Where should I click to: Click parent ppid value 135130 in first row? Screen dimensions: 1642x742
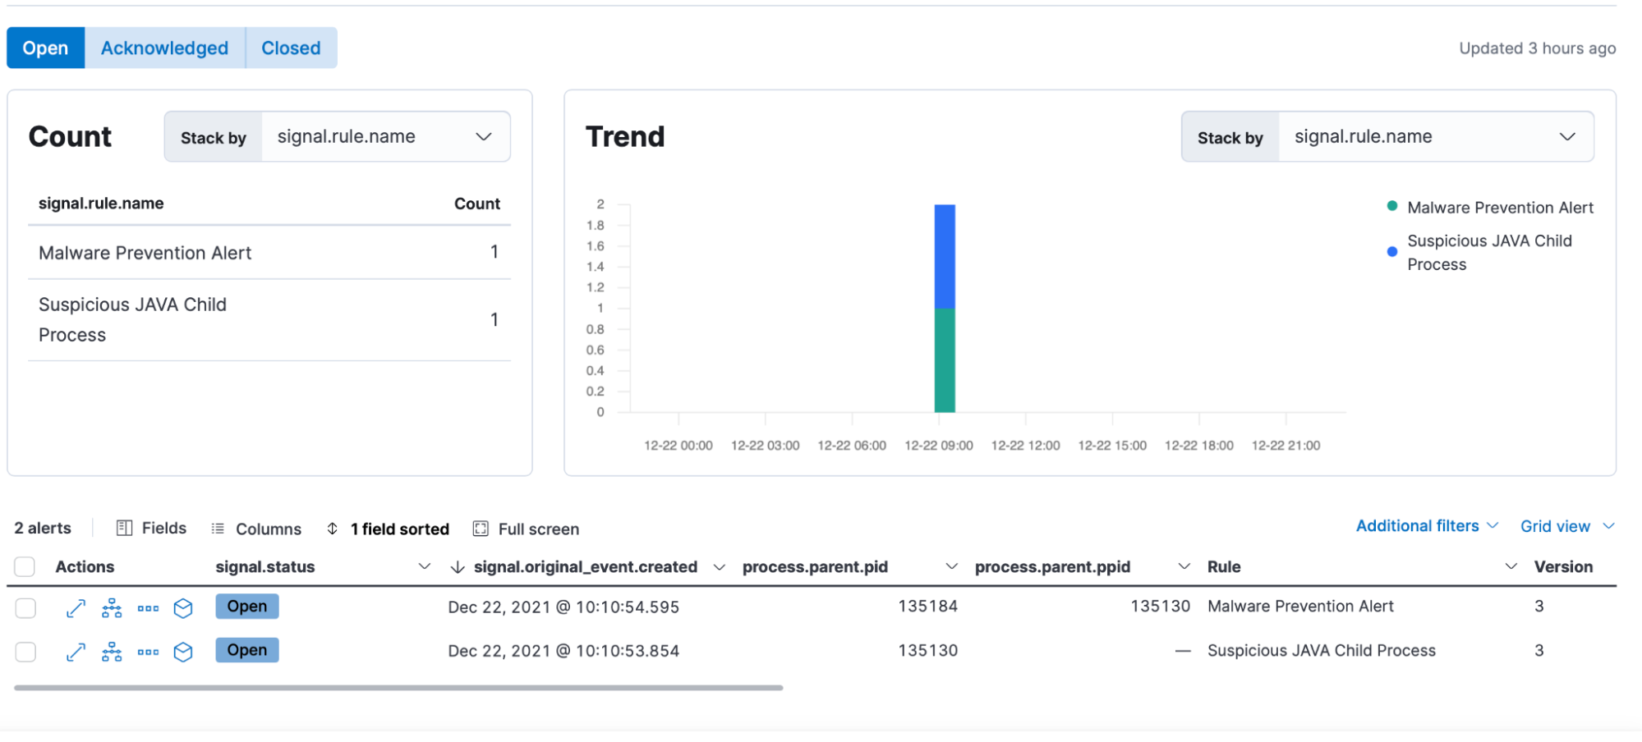click(1161, 607)
